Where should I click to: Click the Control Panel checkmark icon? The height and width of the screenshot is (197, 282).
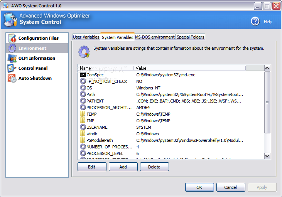[12, 68]
